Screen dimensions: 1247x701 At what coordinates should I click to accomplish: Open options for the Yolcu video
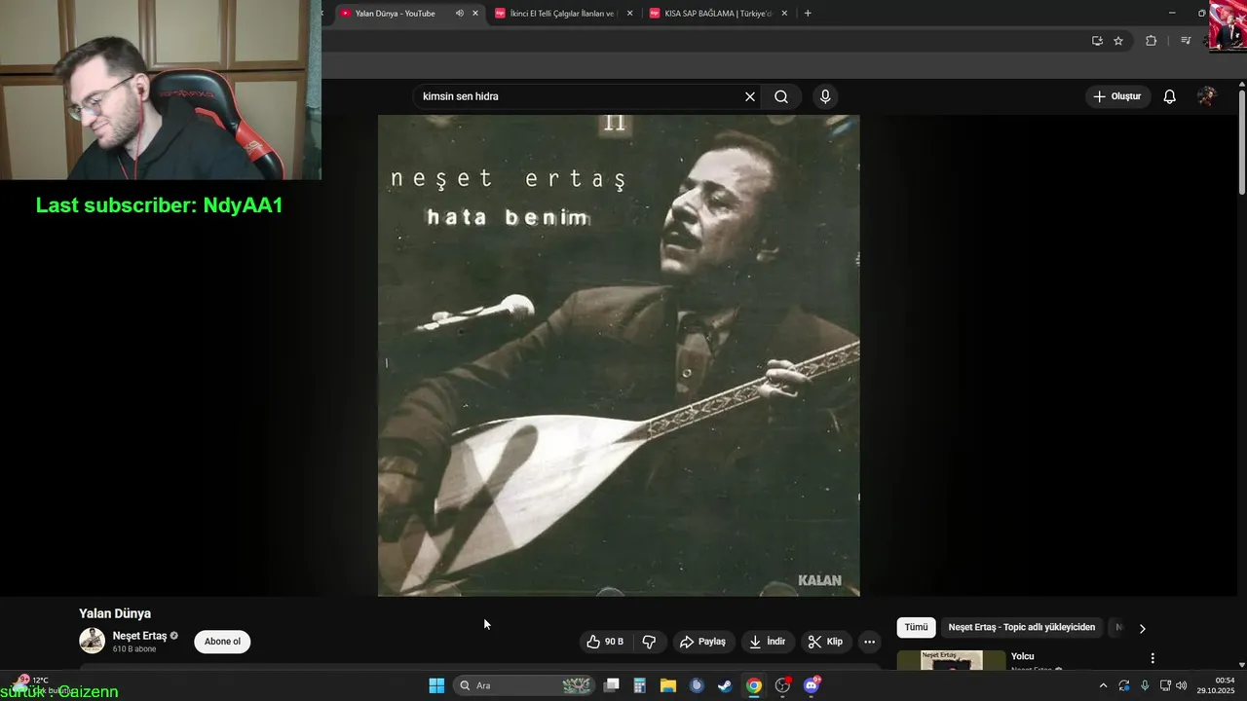[x=1153, y=658]
